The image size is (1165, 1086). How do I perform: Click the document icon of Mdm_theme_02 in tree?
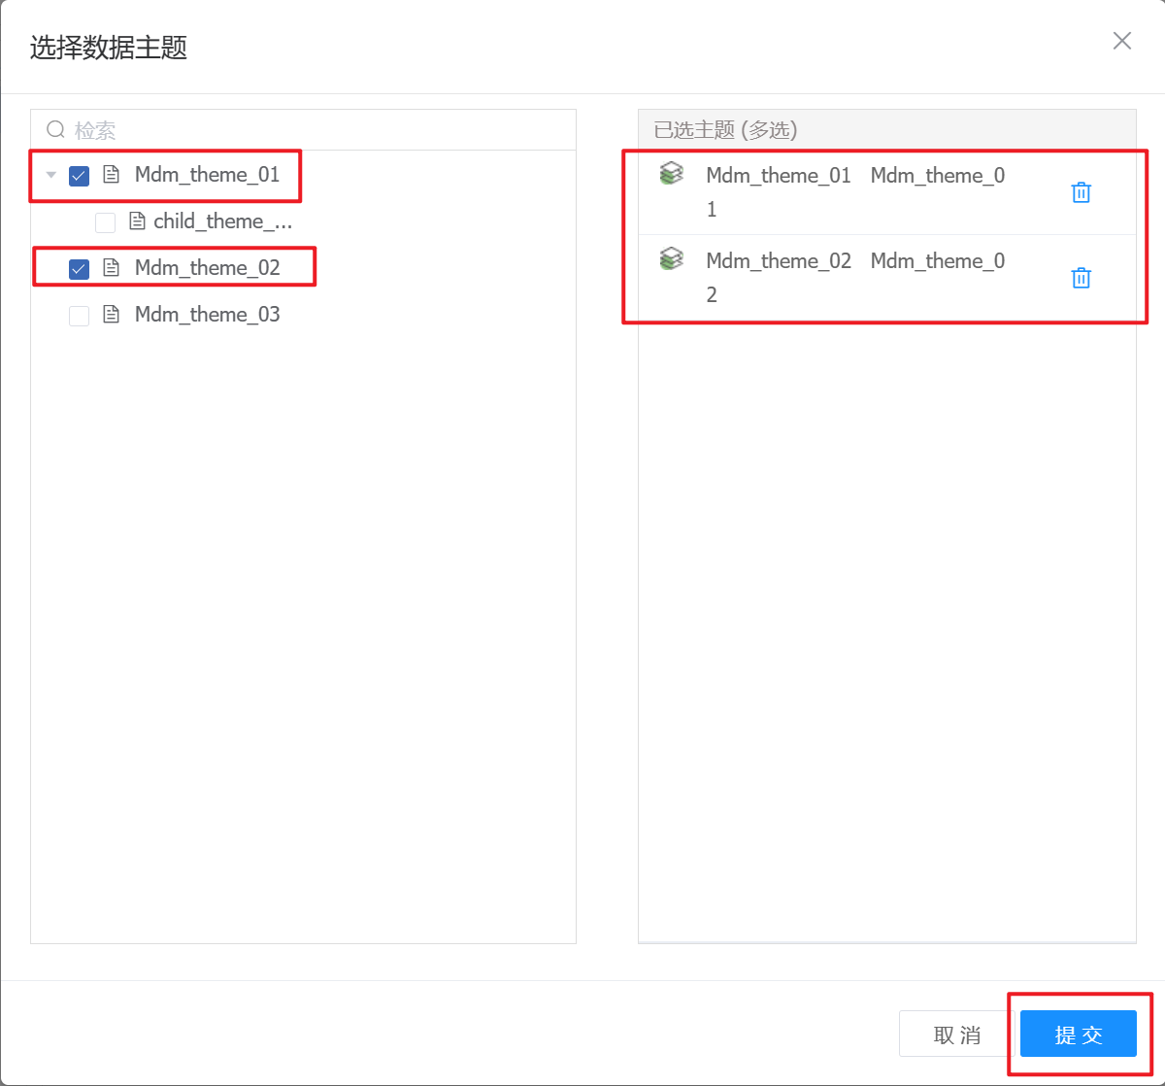point(112,268)
